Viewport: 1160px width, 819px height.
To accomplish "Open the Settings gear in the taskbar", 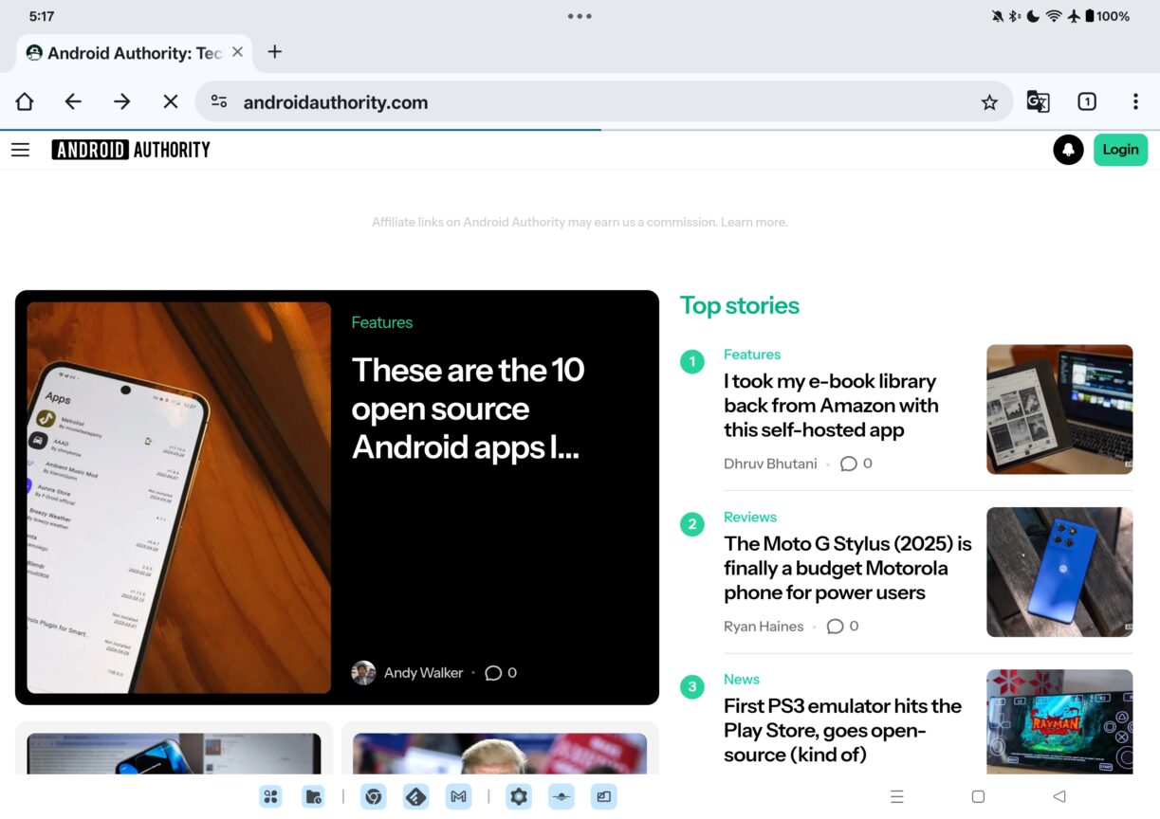I will [519, 796].
